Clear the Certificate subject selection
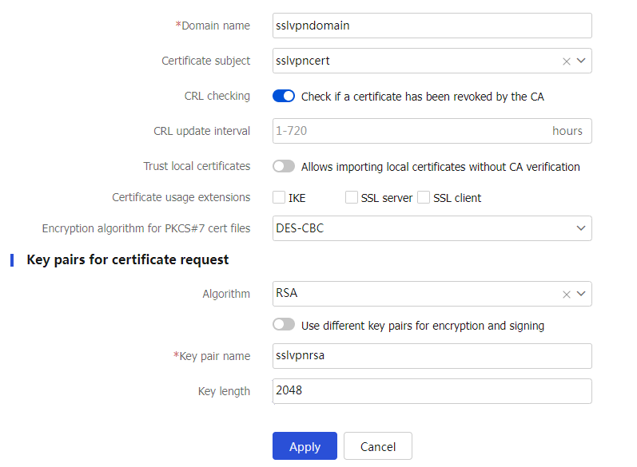 point(567,61)
